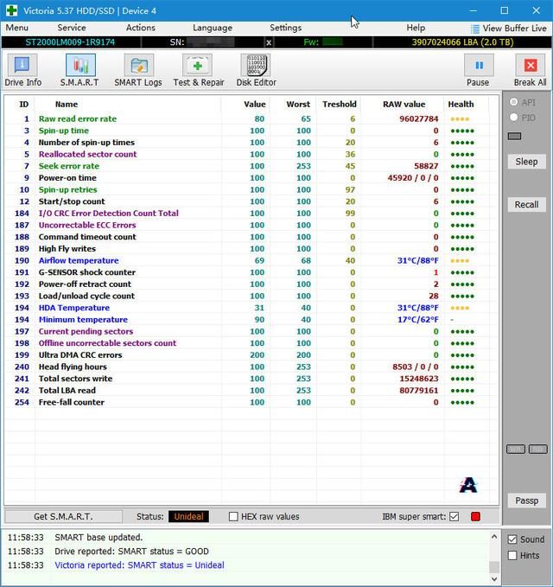
Task: Click the Break All red X icon
Action: tap(531, 65)
